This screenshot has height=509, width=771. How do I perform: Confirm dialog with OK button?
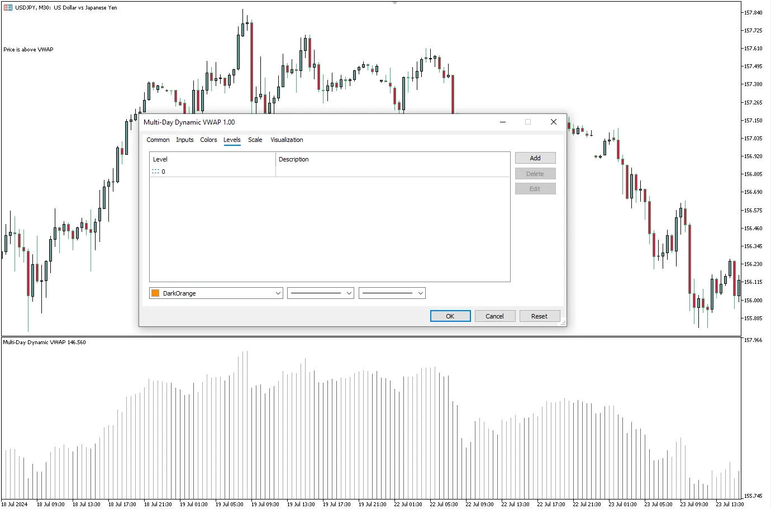(450, 316)
